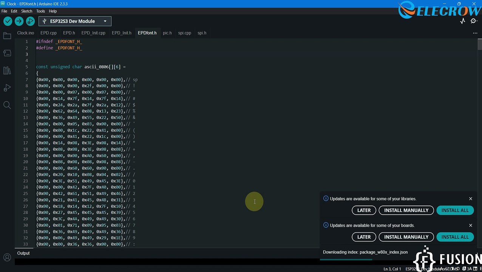The image size is (482, 272).
Task: Open the Help menu
Action: (53, 11)
